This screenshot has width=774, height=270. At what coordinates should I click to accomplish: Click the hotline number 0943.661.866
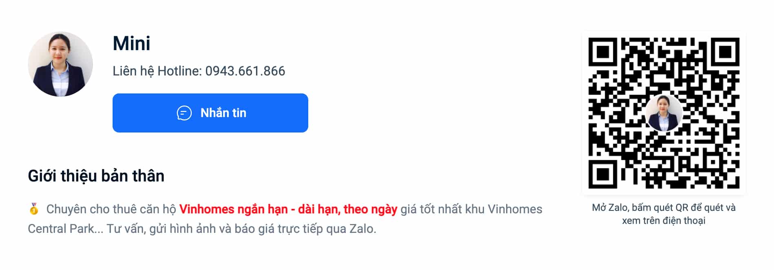pos(245,71)
